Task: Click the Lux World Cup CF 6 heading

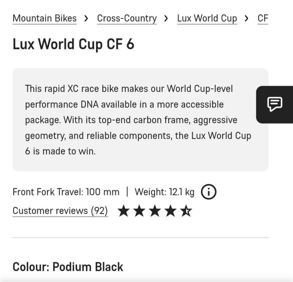Action: click(74, 44)
